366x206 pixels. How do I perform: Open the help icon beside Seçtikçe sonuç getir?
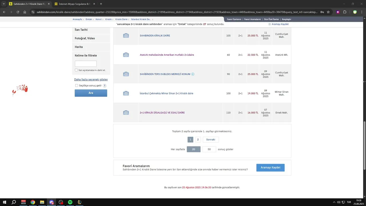tap(105, 86)
